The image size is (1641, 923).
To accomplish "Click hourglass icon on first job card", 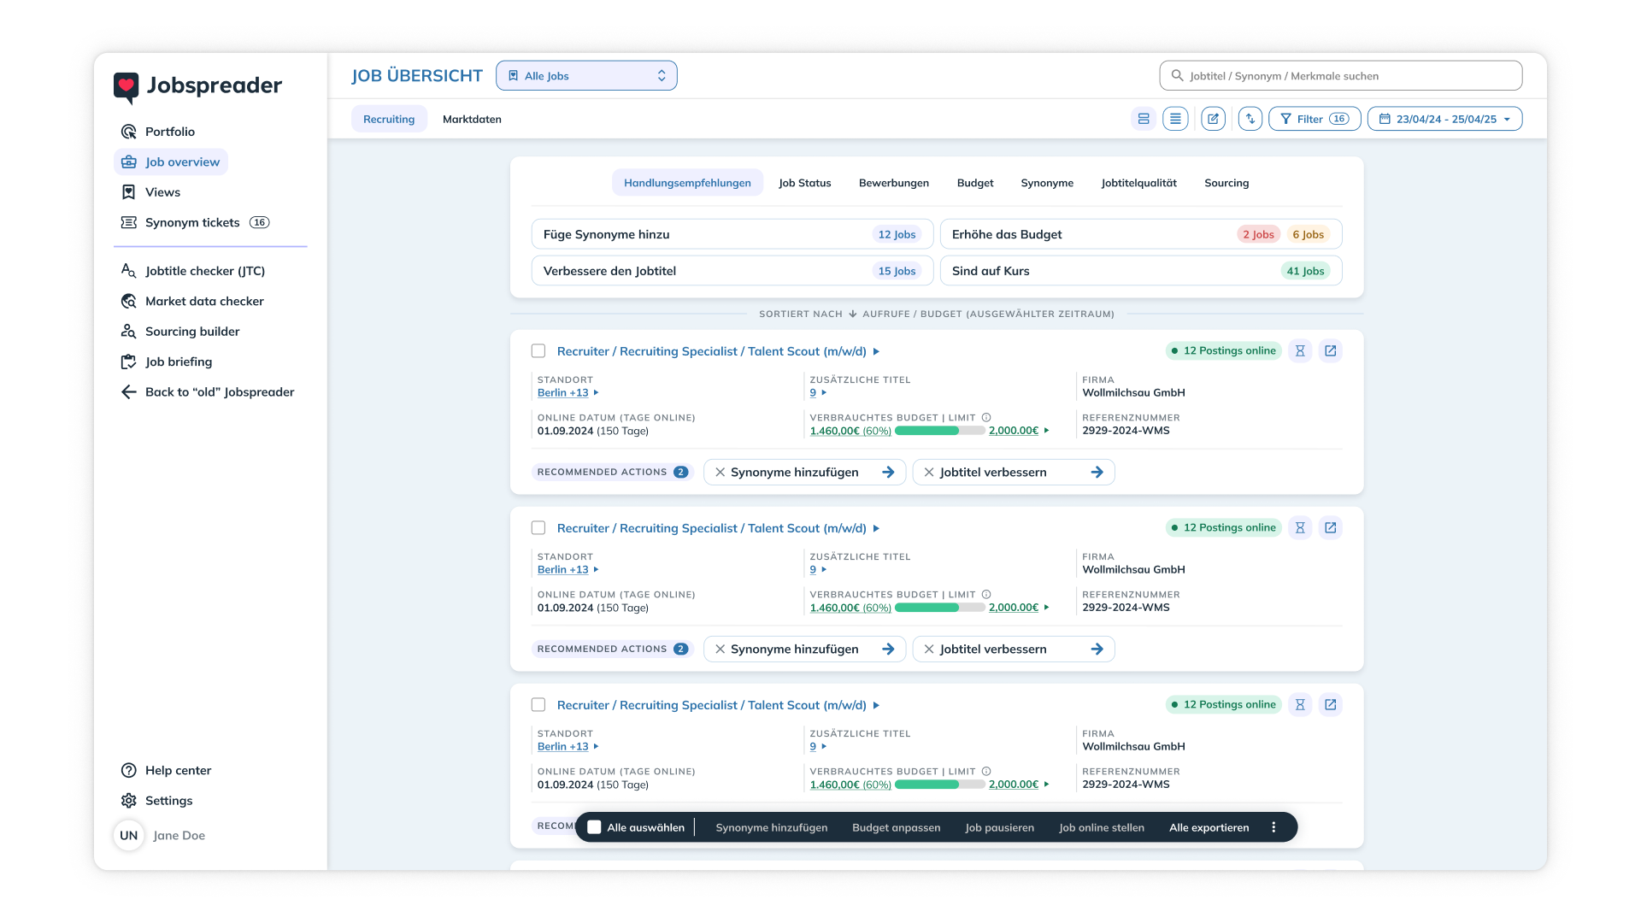I will pos(1300,350).
